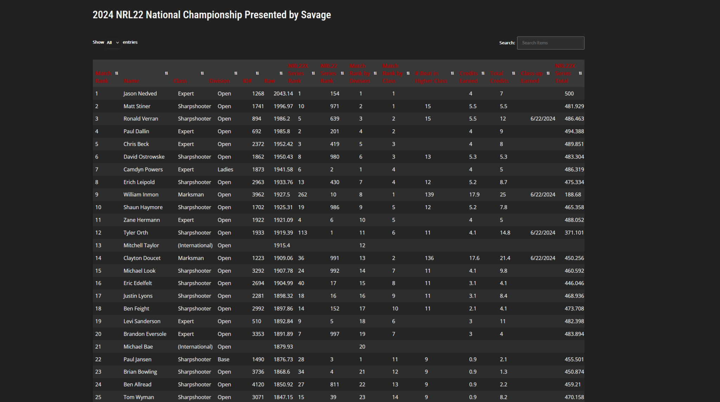Click the sort arrows for Division column
This screenshot has height=402, width=720.
point(236,73)
